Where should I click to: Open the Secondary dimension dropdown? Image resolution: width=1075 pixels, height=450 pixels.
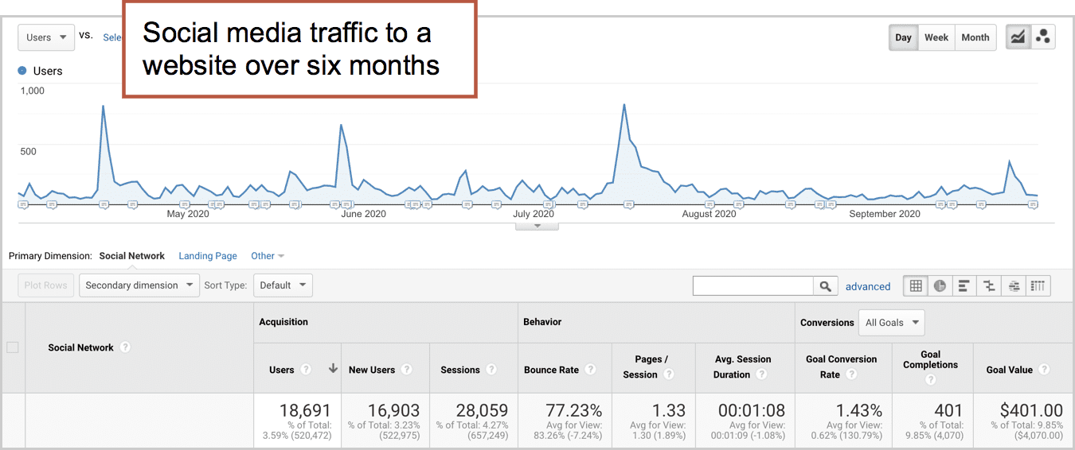click(139, 285)
